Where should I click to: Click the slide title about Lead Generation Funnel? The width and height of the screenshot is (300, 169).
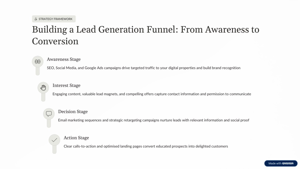(x=145, y=35)
